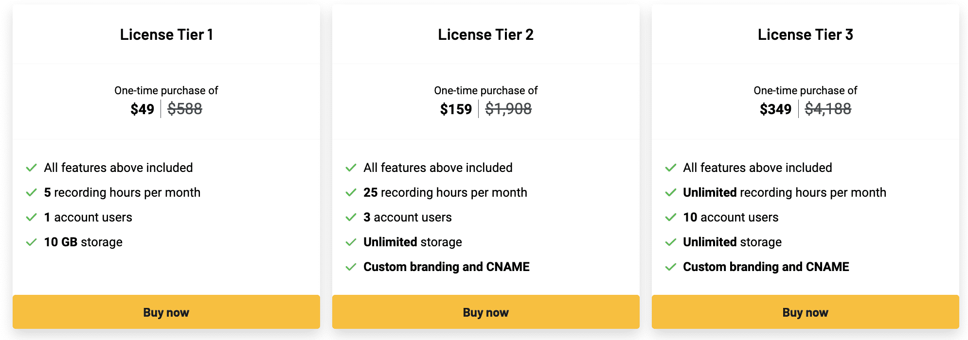The height and width of the screenshot is (340, 968).
Task: Click the $49 price text
Action: coord(142,109)
